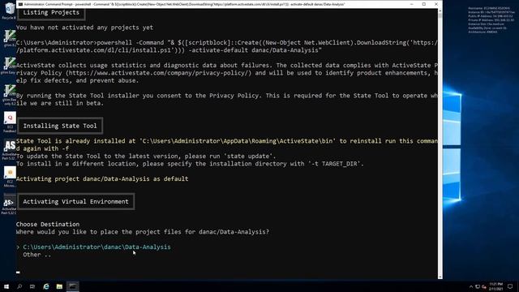Open the taskbar clock and date
The image size is (519, 292).
click(495, 286)
